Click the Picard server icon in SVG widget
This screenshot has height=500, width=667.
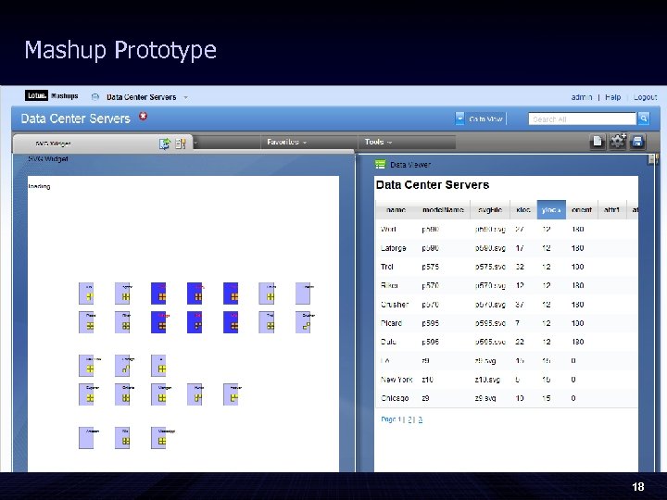86,322
